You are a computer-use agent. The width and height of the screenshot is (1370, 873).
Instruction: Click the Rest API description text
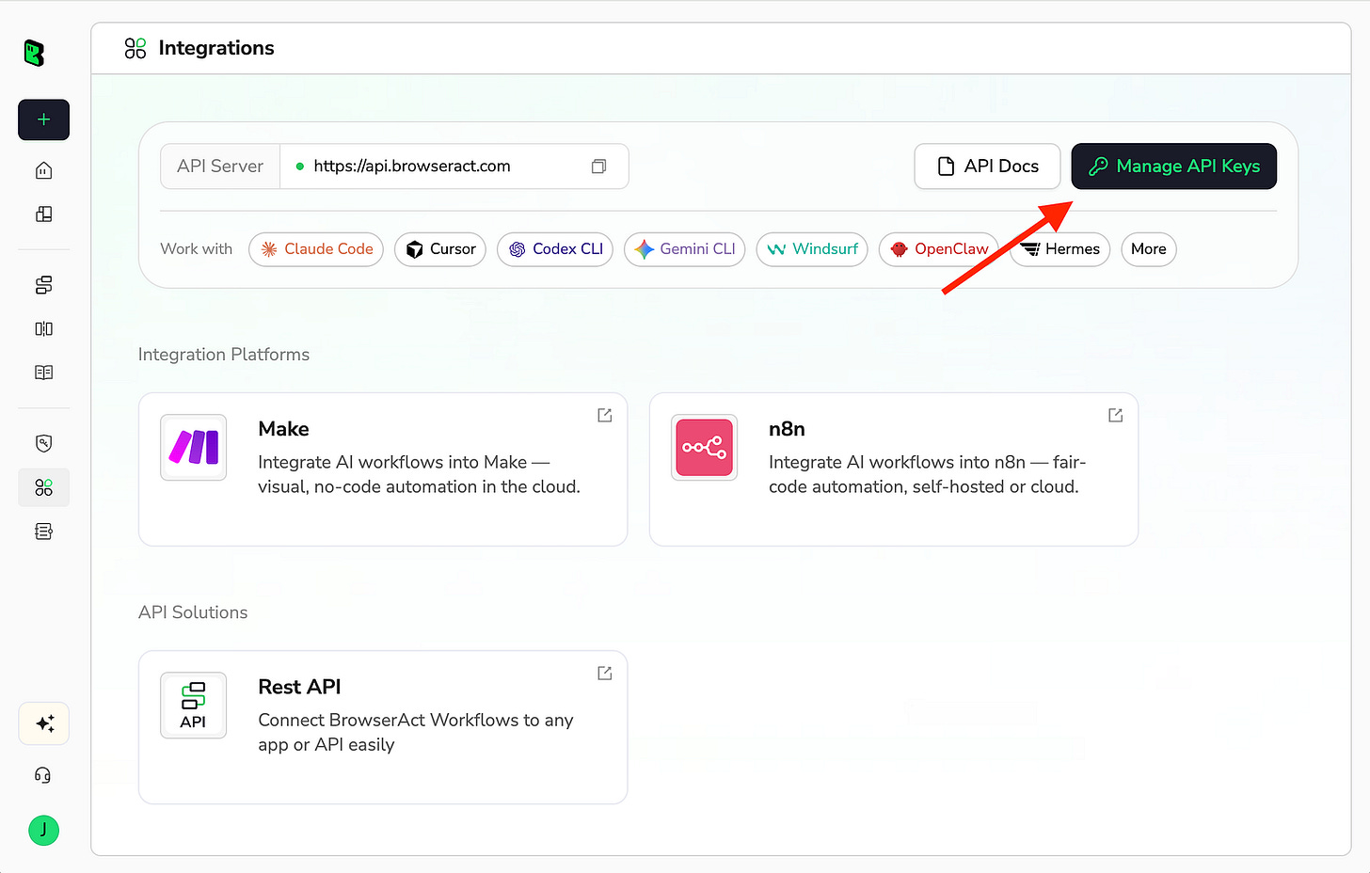click(416, 732)
